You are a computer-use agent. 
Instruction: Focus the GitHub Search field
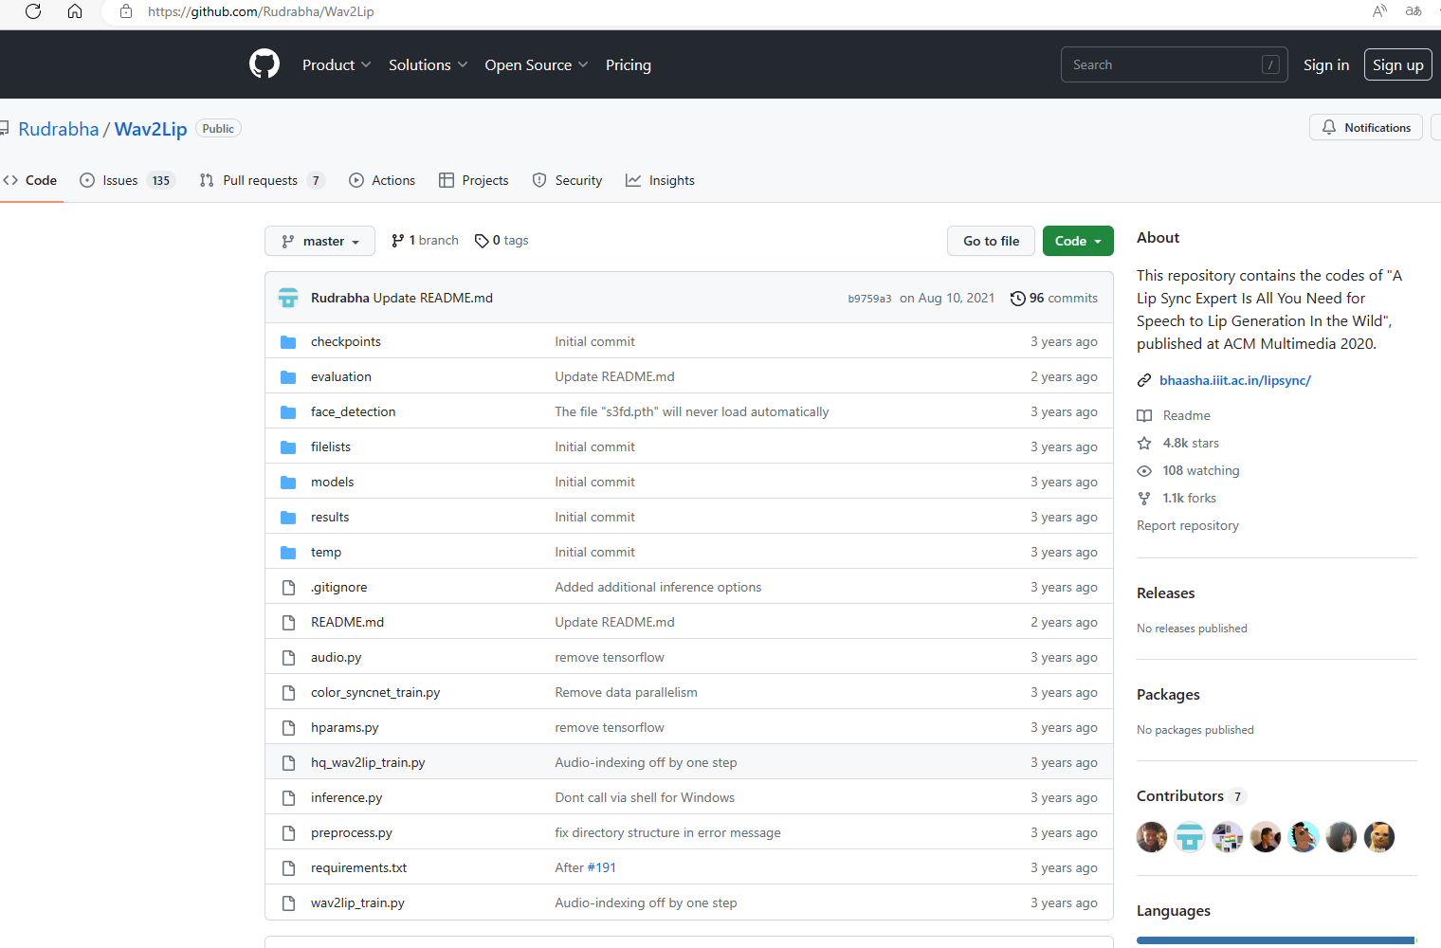click(x=1174, y=64)
